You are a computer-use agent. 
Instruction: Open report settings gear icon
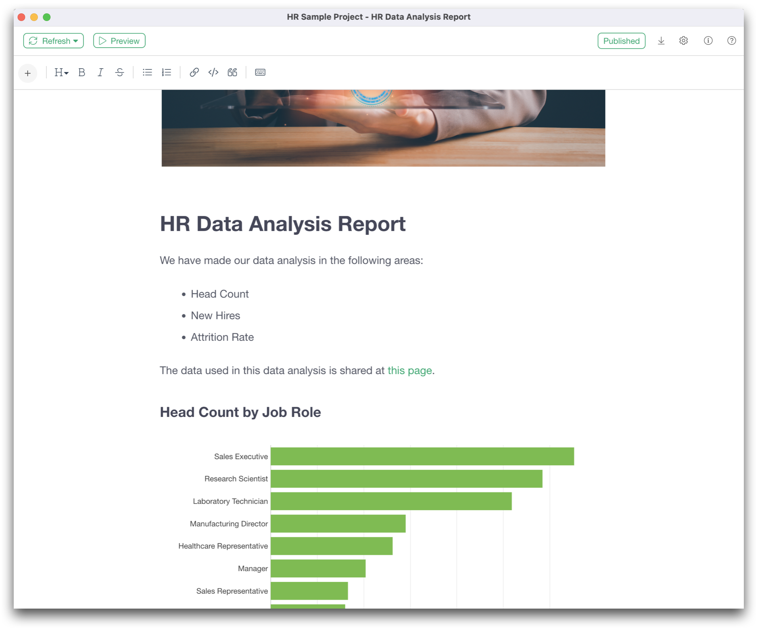point(683,41)
